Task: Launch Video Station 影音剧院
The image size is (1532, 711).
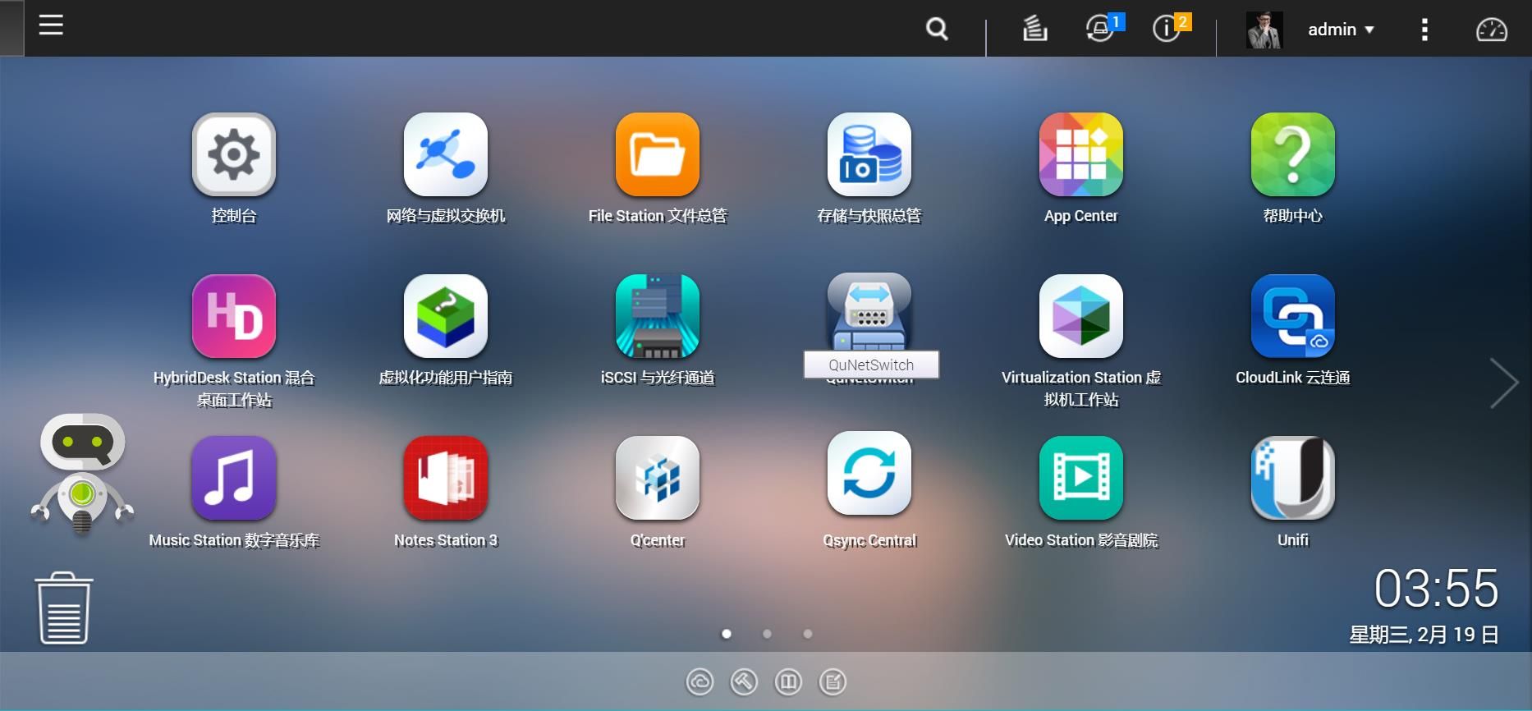Action: click(x=1081, y=478)
